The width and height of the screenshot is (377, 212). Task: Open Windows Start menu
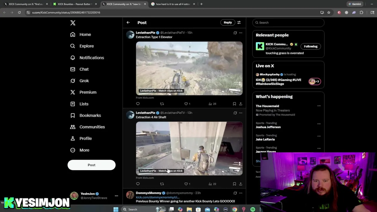pyautogui.click(x=116, y=209)
